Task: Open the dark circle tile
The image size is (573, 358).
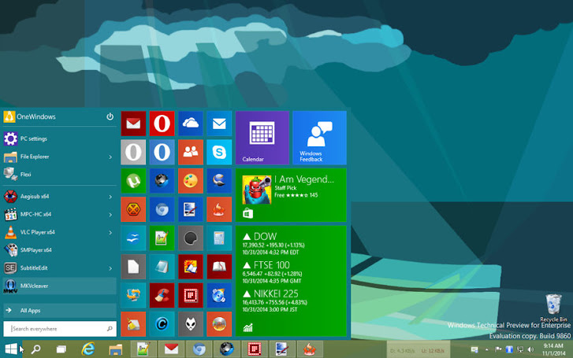Action: click(x=191, y=238)
